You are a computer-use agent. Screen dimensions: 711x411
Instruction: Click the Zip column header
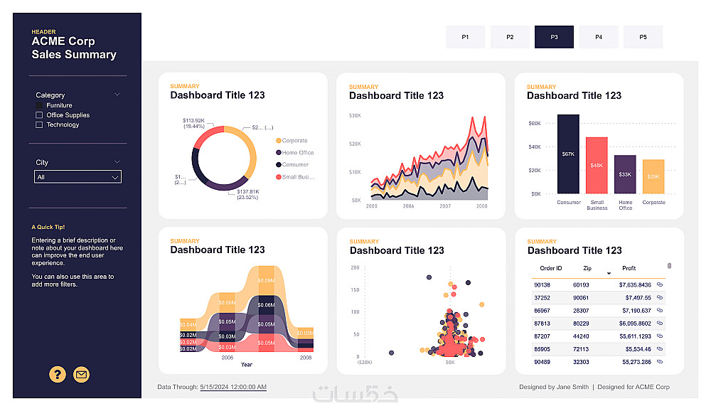(x=587, y=268)
